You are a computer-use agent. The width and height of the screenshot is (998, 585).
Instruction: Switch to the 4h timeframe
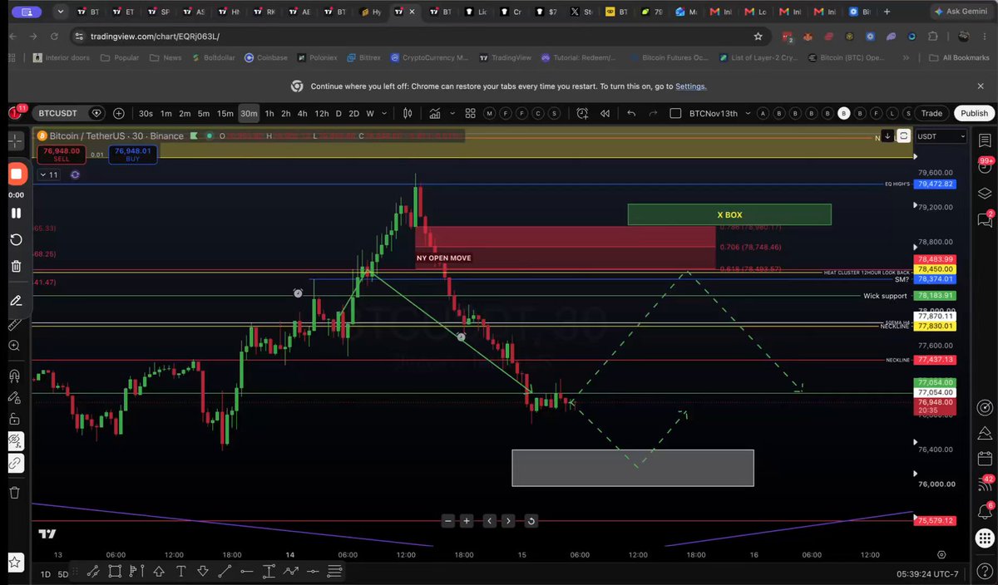[x=303, y=114]
